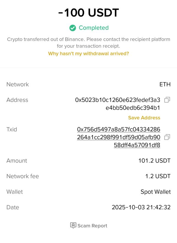Click the Spot Wallet value

coord(155,192)
